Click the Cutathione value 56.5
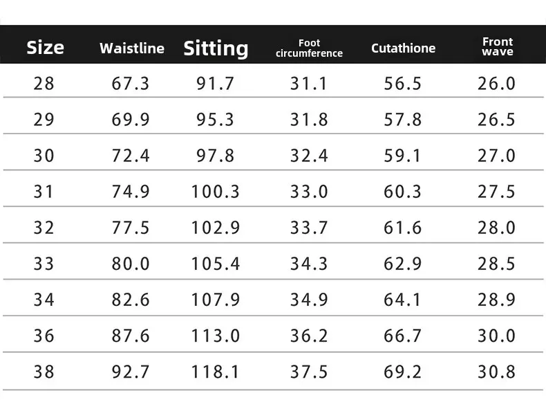The height and width of the screenshot is (400, 546). coord(403,84)
